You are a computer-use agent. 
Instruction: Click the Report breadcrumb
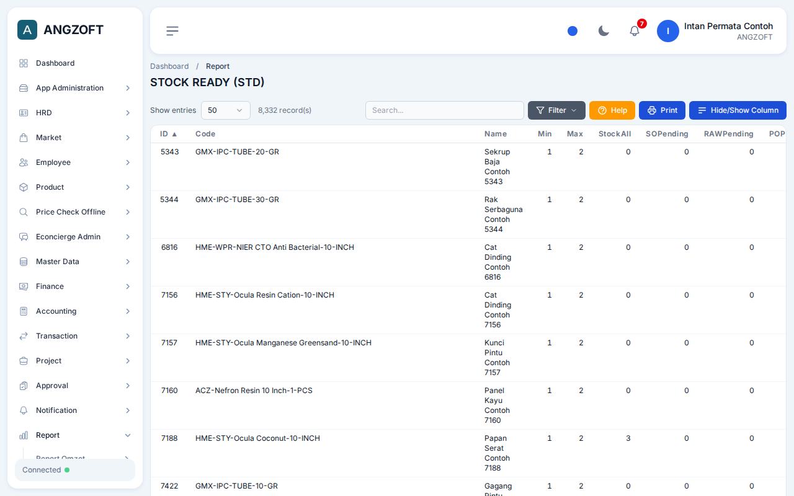pyautogui.click(x=218, y=66)
